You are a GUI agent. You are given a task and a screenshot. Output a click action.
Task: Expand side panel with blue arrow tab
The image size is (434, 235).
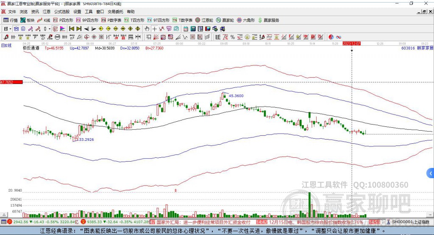[431, 173]
